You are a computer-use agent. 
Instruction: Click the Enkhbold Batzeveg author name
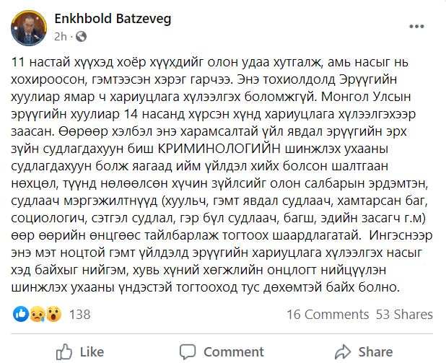(x=112, y=18)
